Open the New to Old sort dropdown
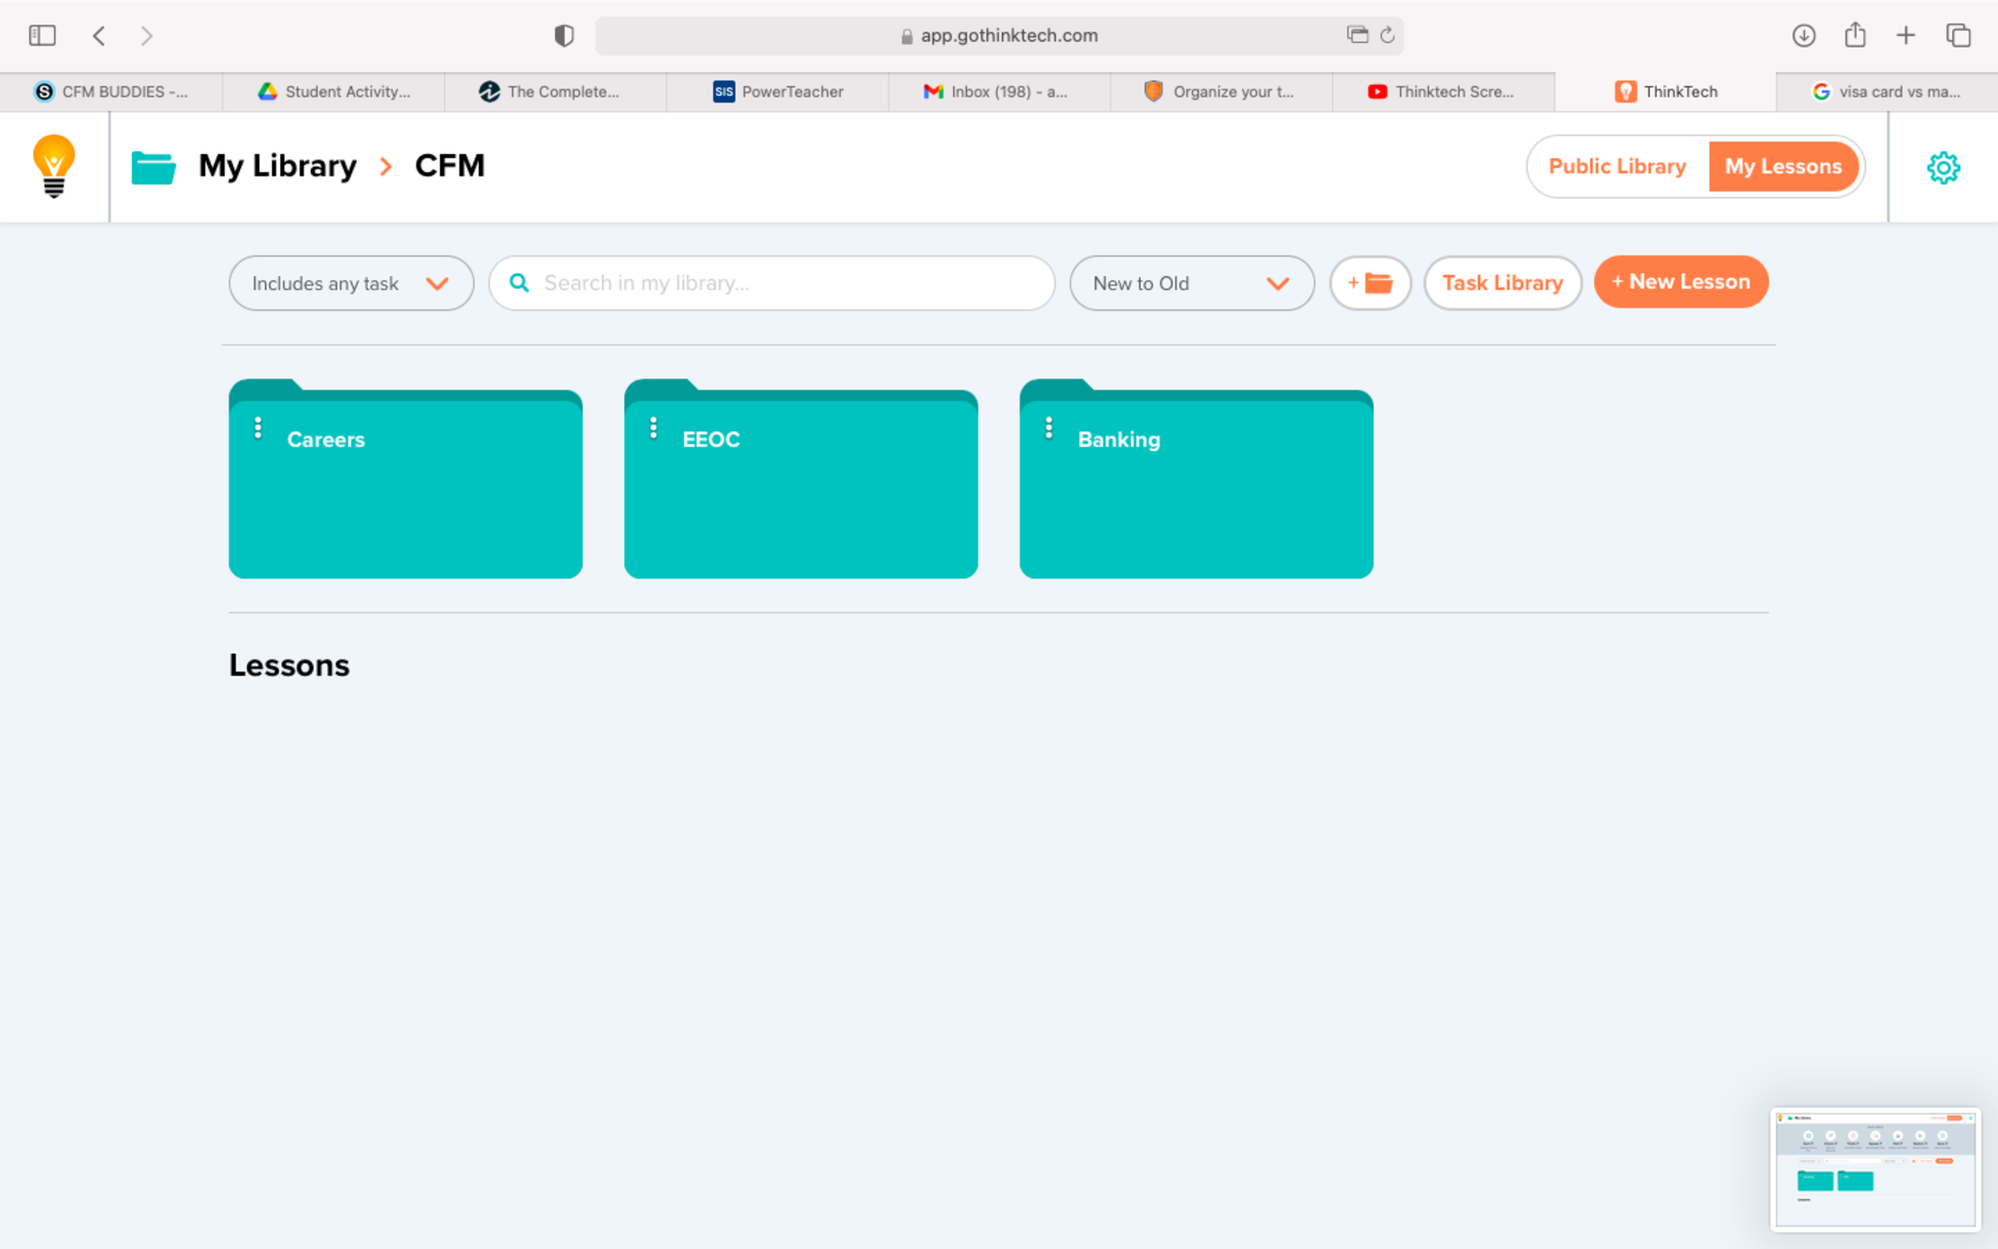 tap(1190, 283)
